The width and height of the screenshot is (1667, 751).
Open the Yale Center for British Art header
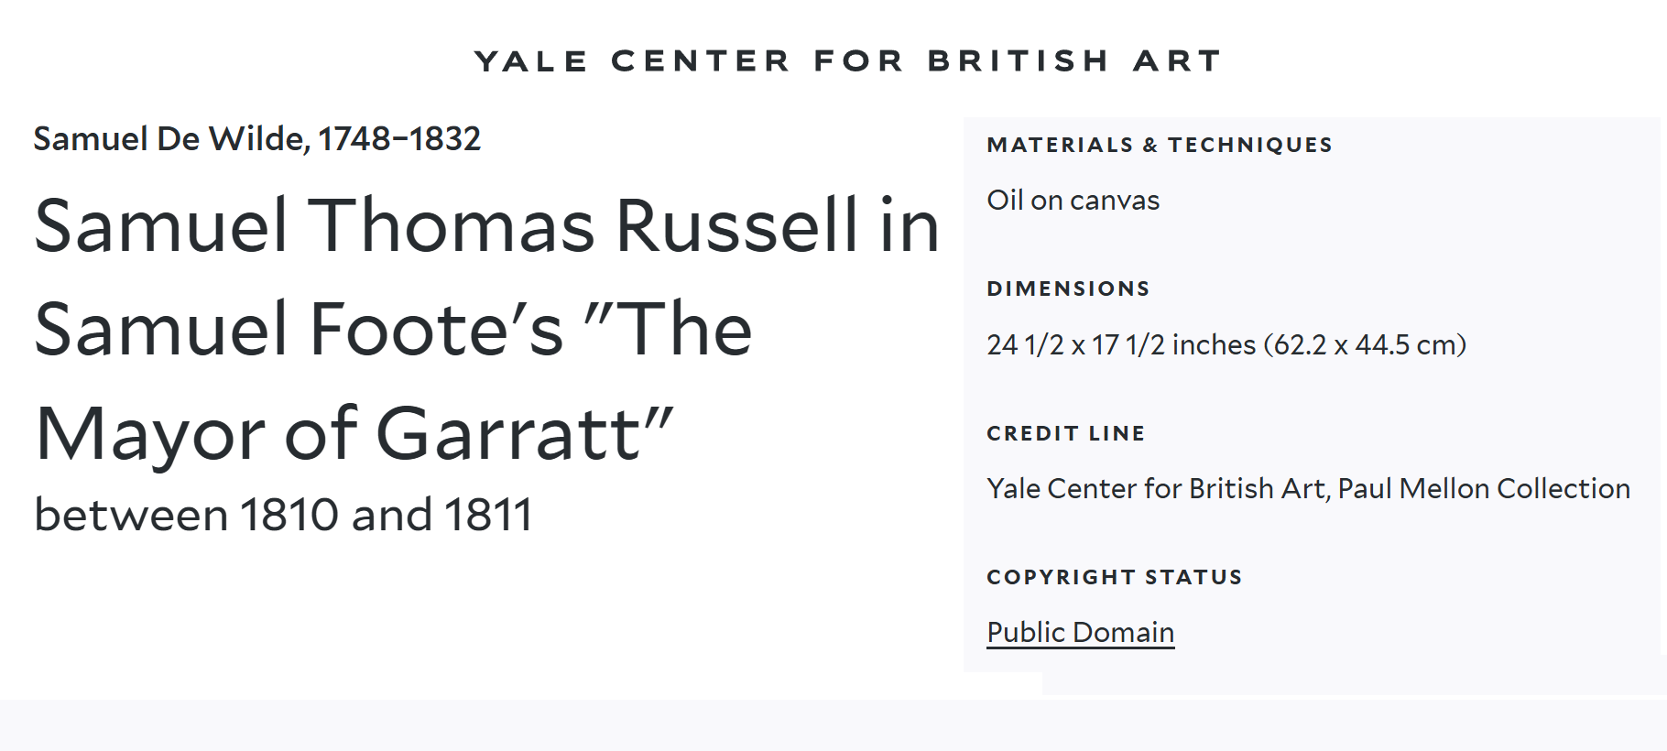847,60
